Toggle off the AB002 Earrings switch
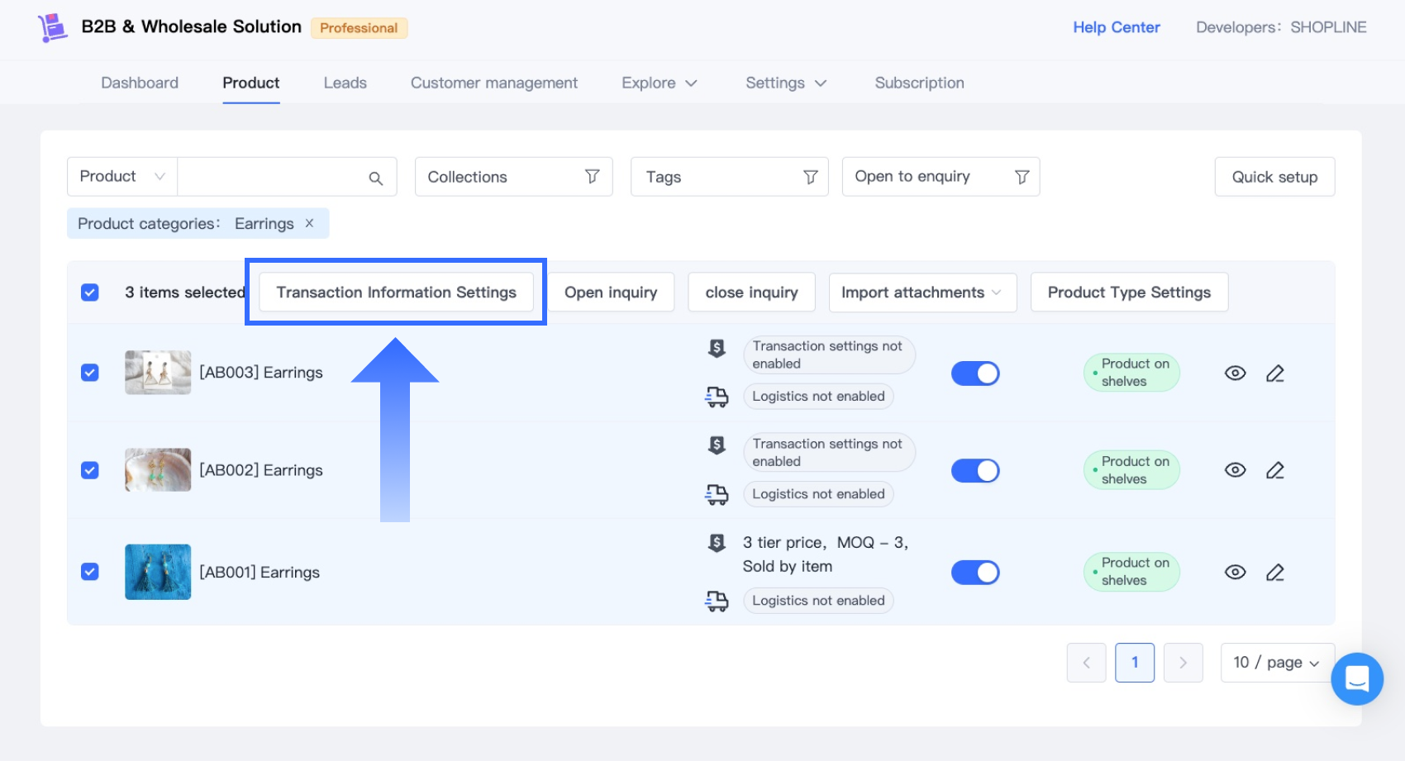The image size is (1405, 761). 975,470
